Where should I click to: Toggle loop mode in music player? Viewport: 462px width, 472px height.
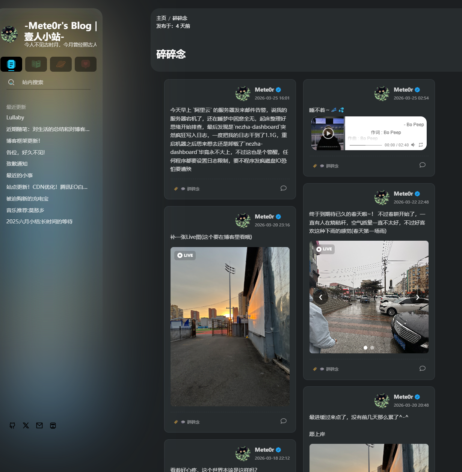[x=421, y=145]
